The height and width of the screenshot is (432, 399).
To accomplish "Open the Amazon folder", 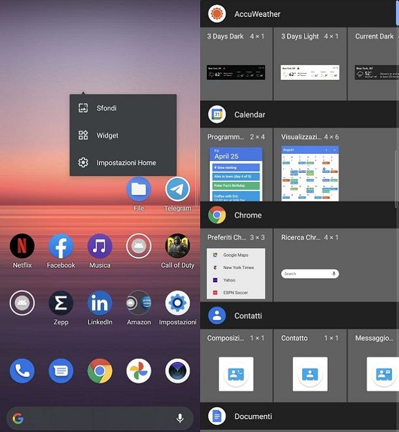I will click(139, 303).
